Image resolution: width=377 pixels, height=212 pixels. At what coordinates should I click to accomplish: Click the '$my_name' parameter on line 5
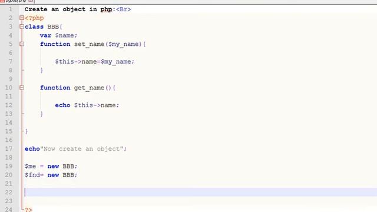tap(123, 44)
